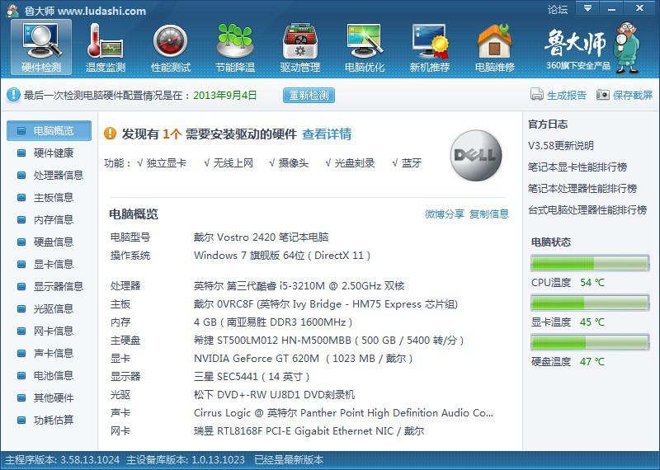Click the 希捷 ST500LM012 hard disk value
660x470 pixels.
click(x=328, y=341)
